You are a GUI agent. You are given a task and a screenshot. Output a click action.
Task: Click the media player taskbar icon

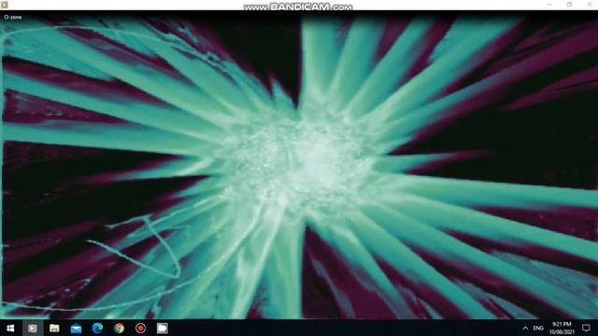pyautogui.click(x=33, y=328)
